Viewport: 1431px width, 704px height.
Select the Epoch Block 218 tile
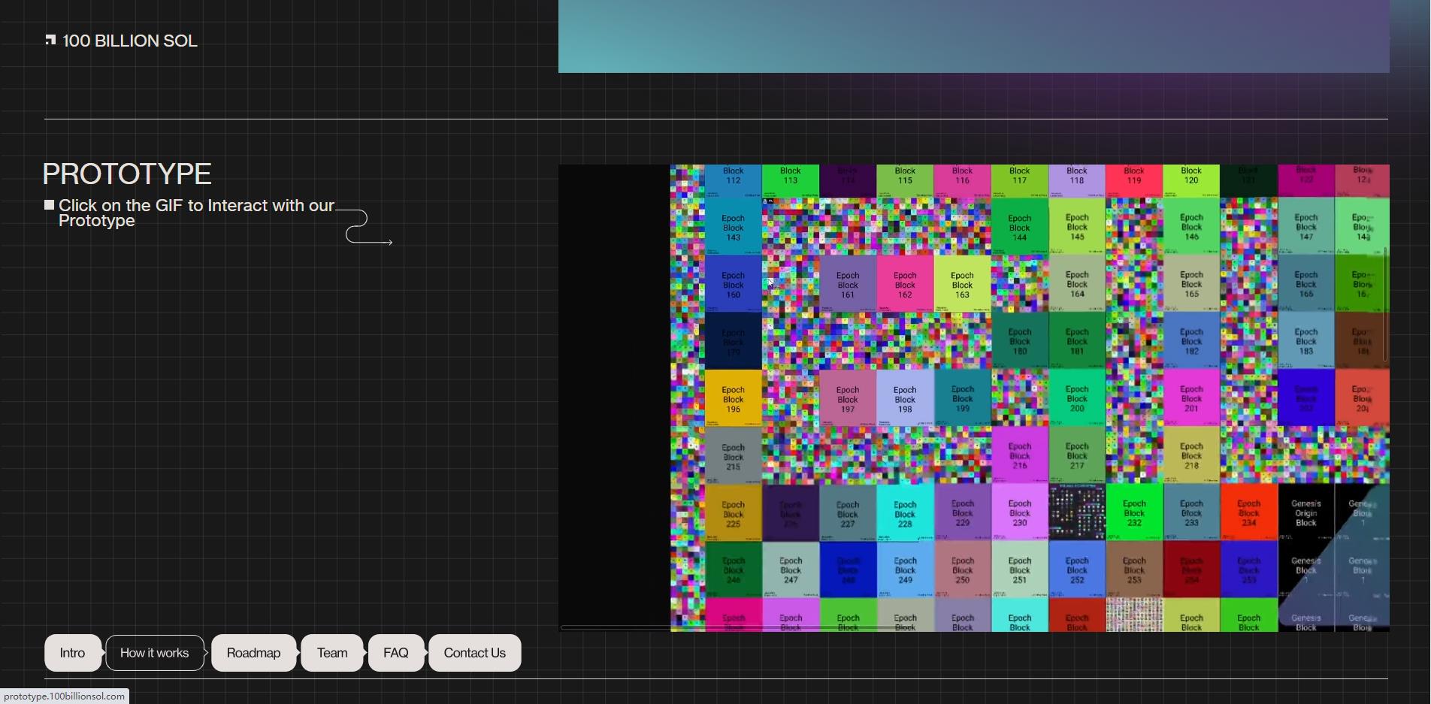click(x=1191, y=455)
